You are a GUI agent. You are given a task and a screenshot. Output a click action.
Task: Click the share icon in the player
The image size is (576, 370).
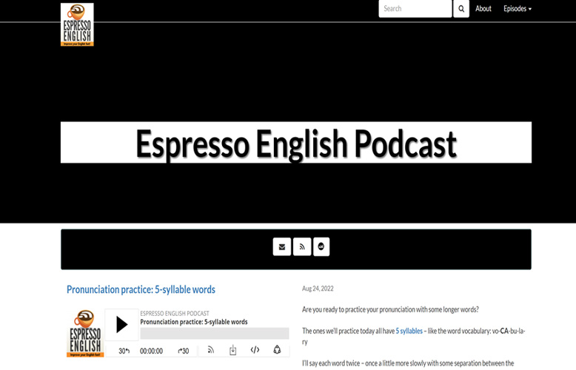point(277,350)
